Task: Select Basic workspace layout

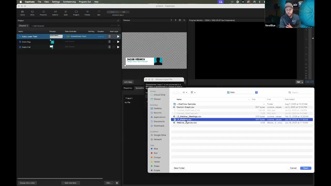Action: [112, 12]
